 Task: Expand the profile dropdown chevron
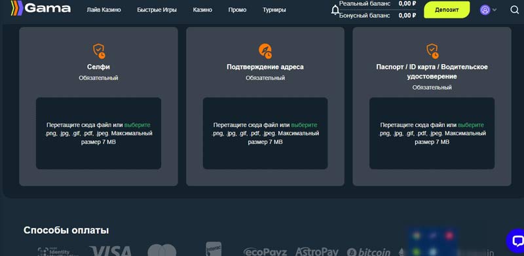[x=495, y=10]
